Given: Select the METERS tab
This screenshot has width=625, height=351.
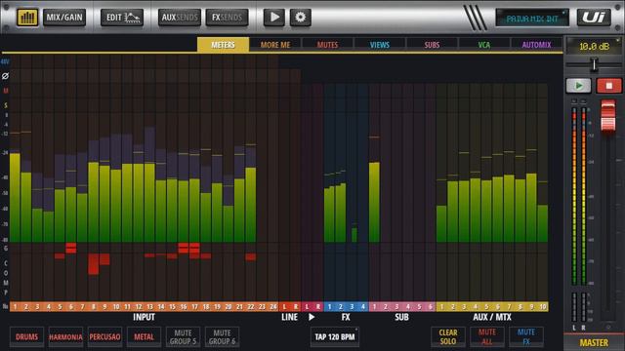Looking at the screenshot, I should click(x=224, y=45).
